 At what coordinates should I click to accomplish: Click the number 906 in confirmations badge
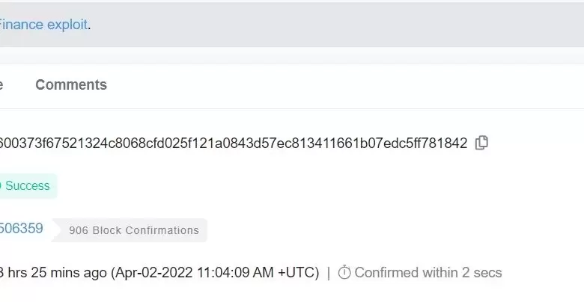pos(79,230)
